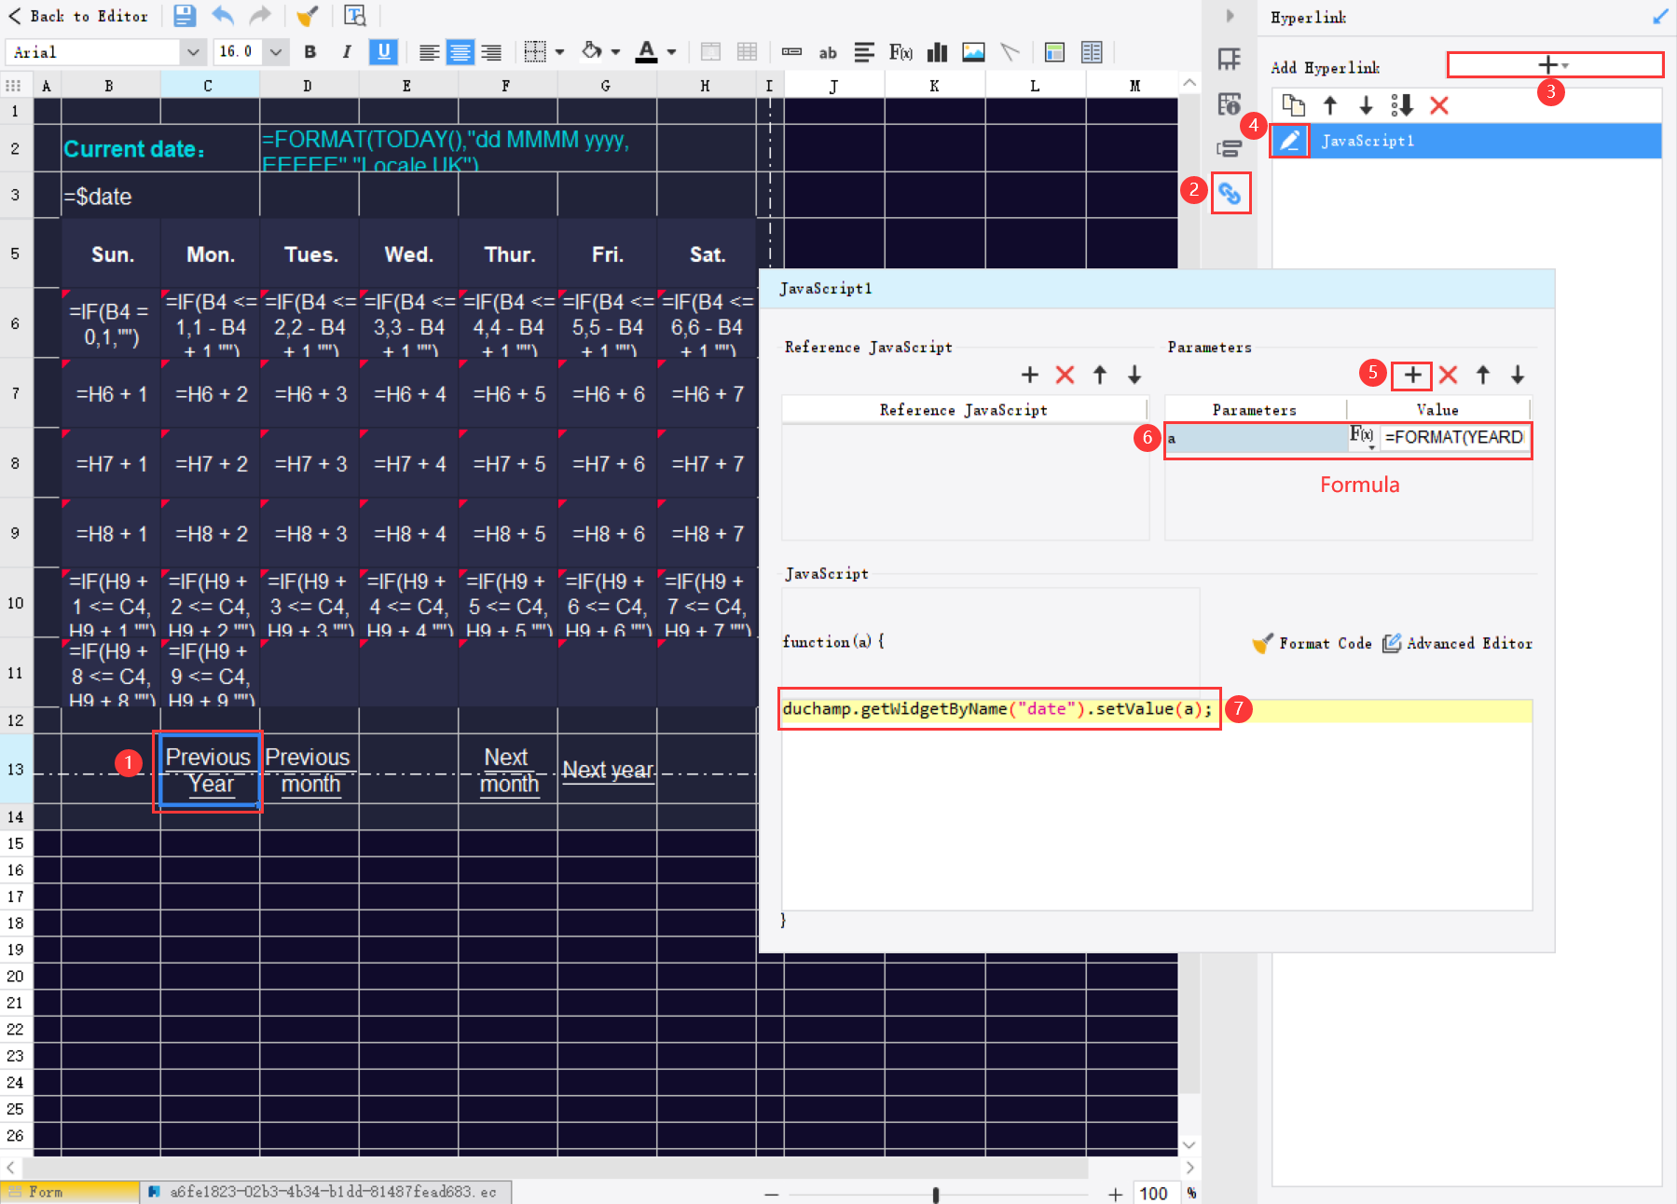Add a new parameter with the plus icon
1677x1204 pixels.
click(x=1412, y=375)
